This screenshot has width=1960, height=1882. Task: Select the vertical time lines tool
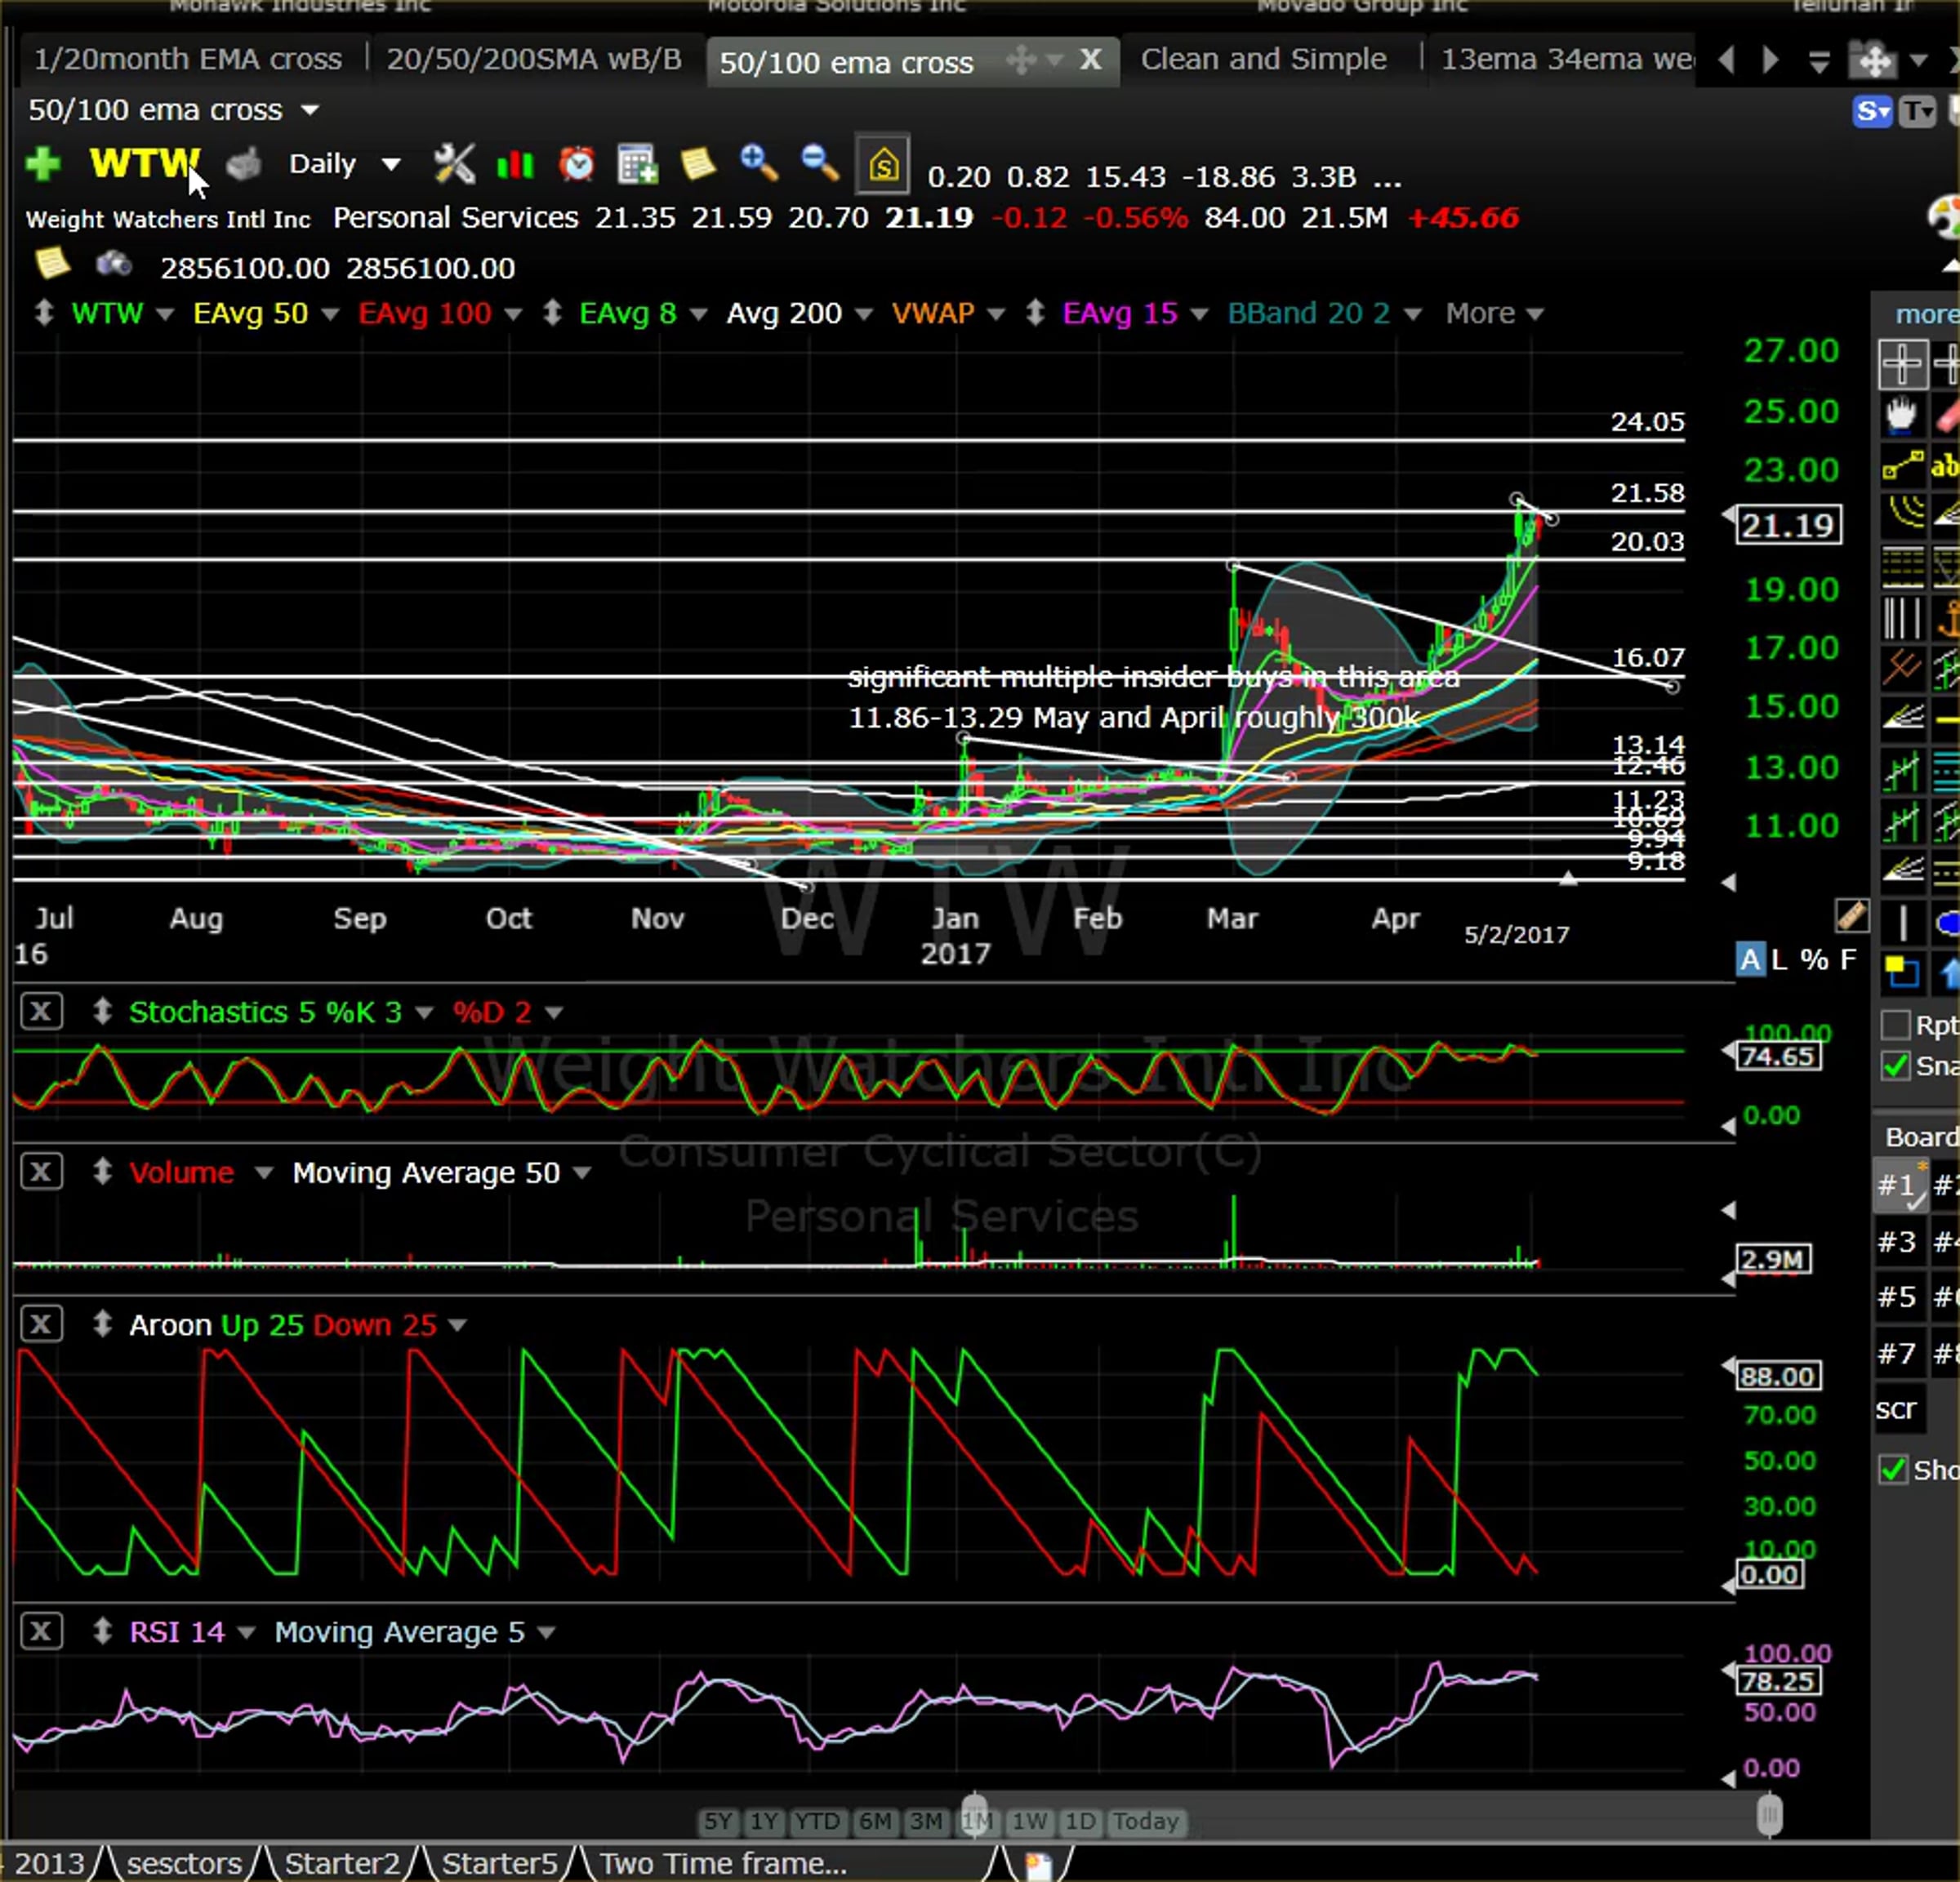click(1902, 618)
